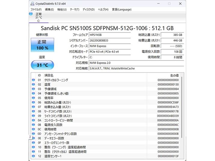Click status orb for 08 リードコマンド数 row
The height and width of the screenshot is (161, 215).
coord(33,111)
